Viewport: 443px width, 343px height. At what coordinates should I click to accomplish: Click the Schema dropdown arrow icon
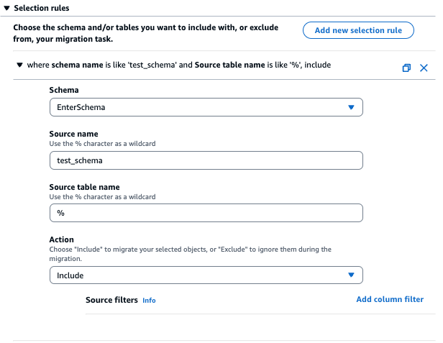(351, 107)
